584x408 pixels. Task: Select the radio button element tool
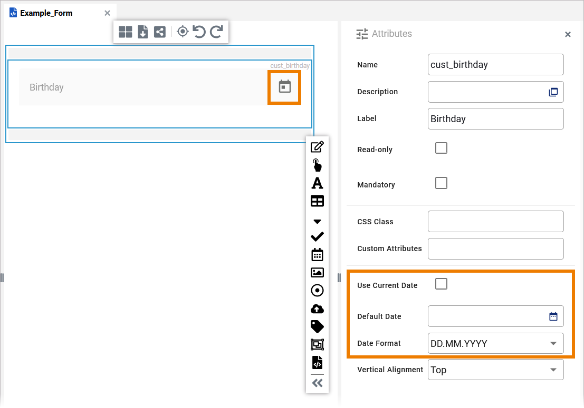(x=318, y=291)
